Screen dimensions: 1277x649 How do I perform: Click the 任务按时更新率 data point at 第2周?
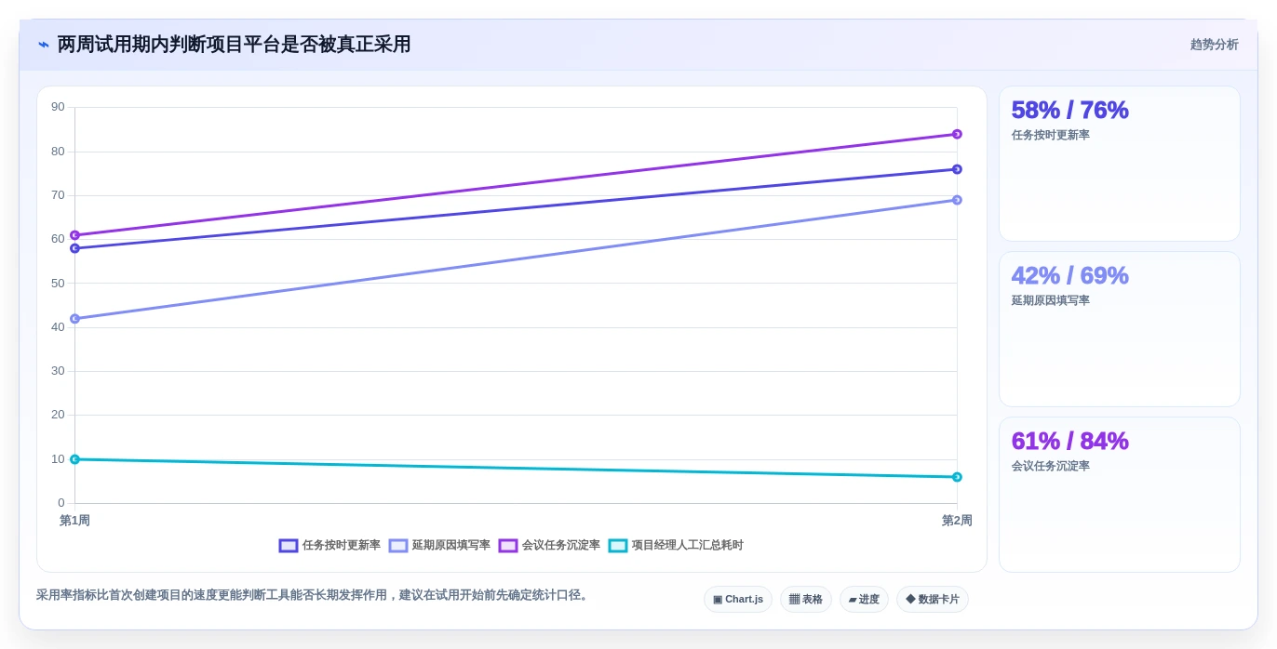[x=957, y=169]
